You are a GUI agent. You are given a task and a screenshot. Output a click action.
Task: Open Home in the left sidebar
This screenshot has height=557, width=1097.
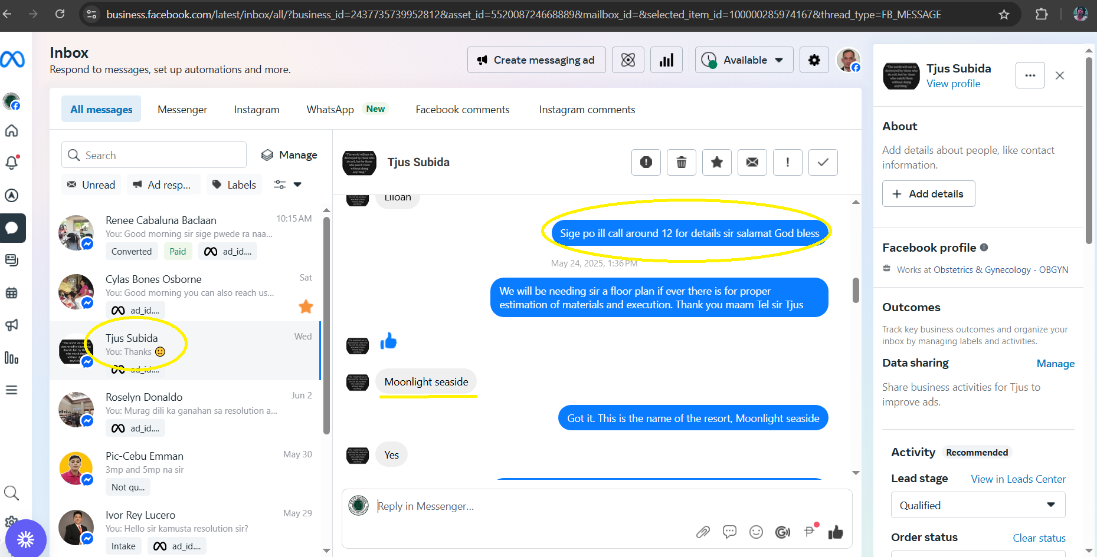point(12,131)
